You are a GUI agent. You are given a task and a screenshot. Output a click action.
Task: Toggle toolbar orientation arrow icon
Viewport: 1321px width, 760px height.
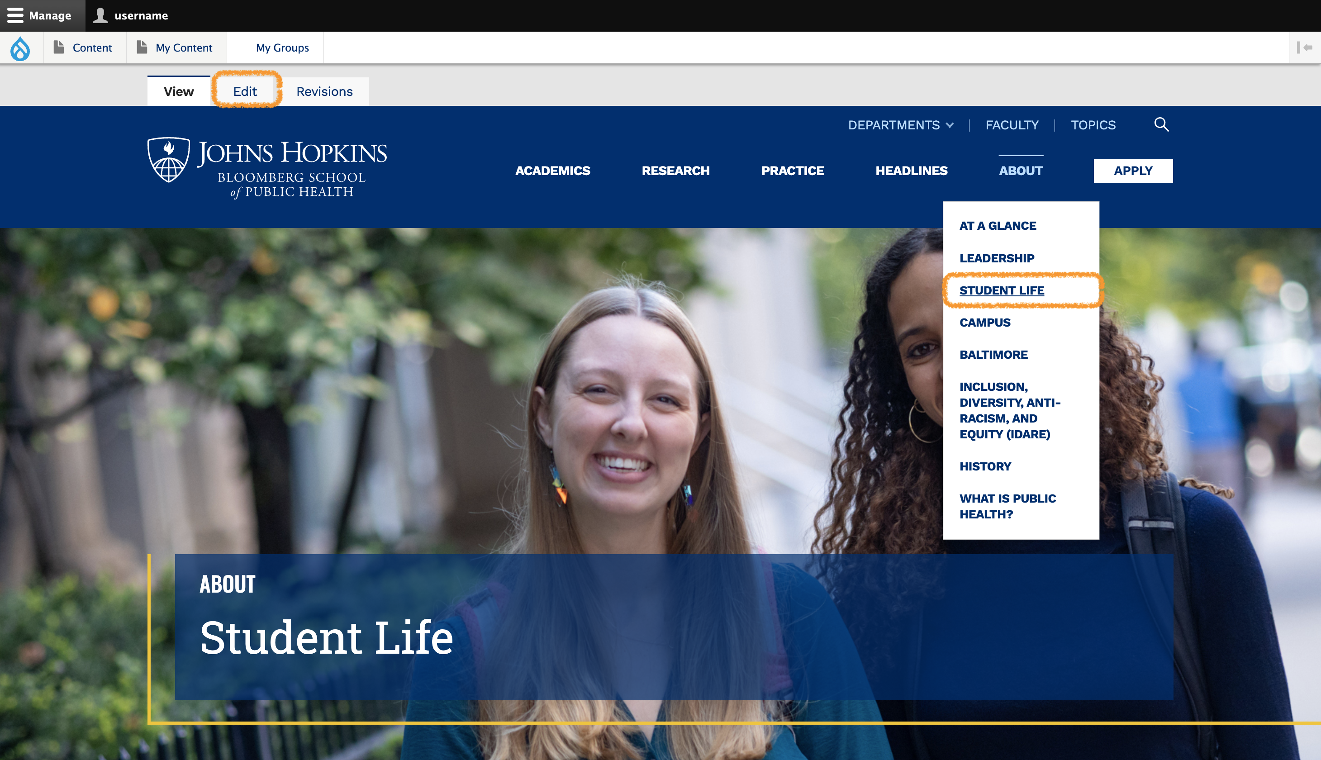tap(1305, 47)
